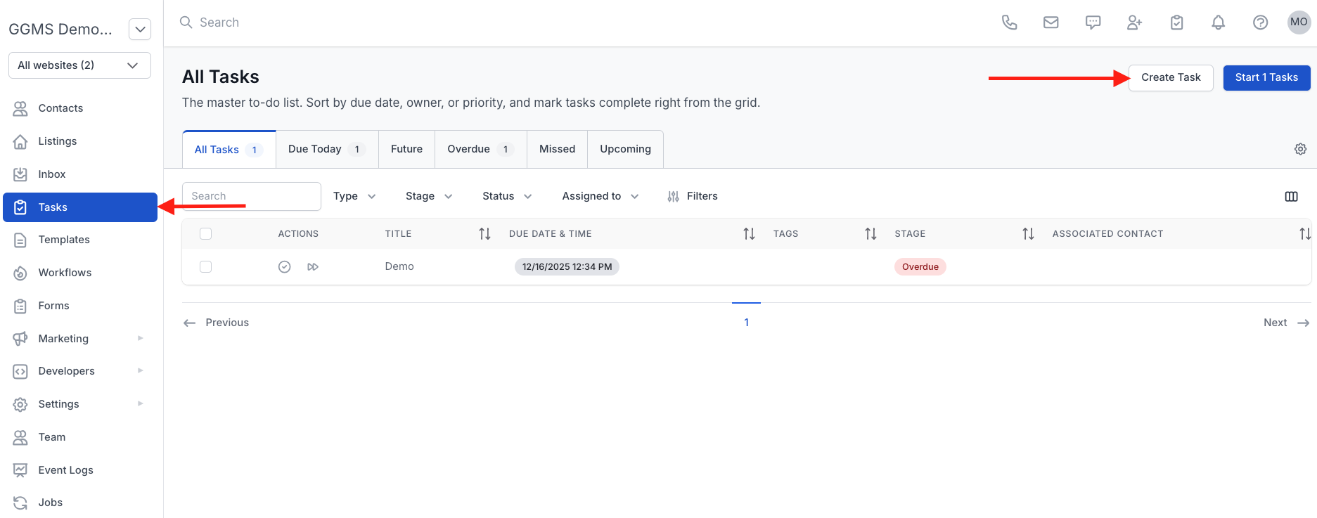
Task: Click the Create Task button
Action: coord(1171,77)
